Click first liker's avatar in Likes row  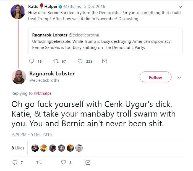(x=35, y=148)
